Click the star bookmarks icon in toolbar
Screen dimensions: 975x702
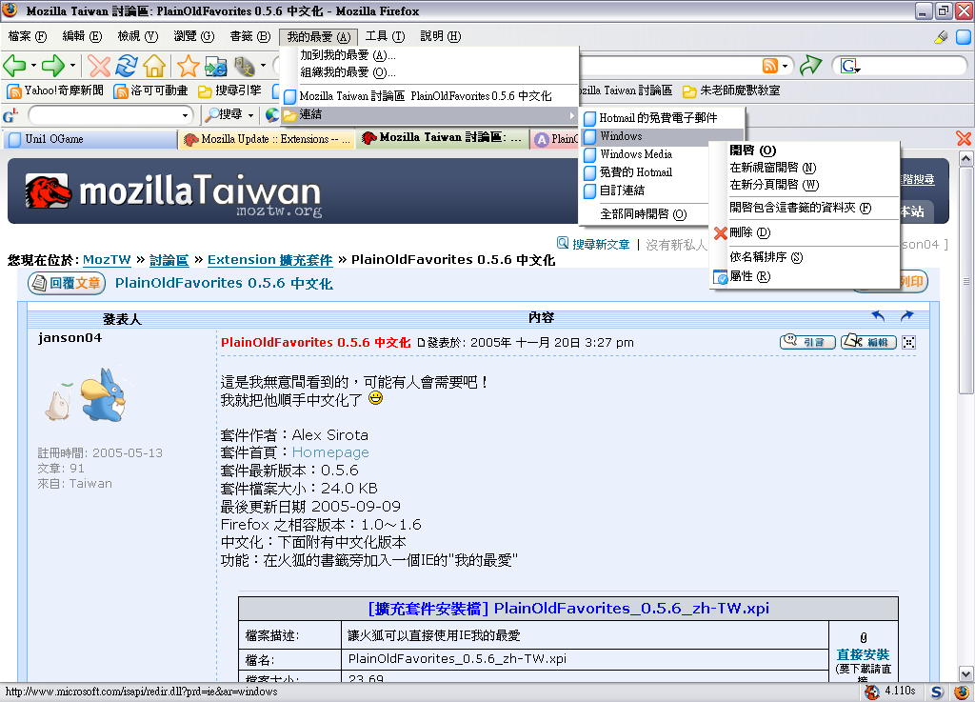click(x=188, y=66)
